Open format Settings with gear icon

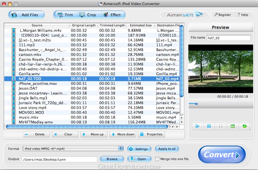139,149
